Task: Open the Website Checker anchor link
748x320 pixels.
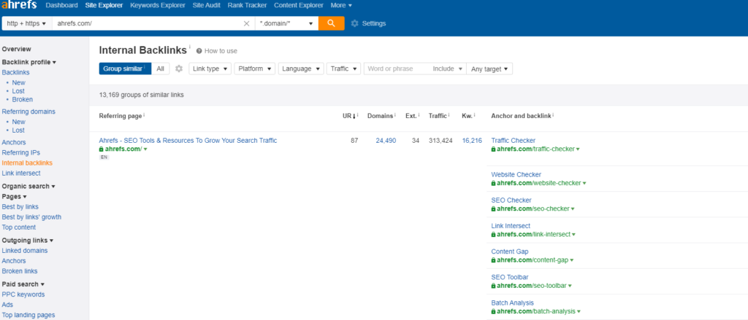Action: [x=516, y=175]
